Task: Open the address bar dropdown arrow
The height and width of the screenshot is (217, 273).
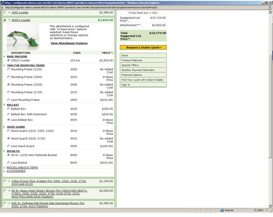Action: point(270,7)
